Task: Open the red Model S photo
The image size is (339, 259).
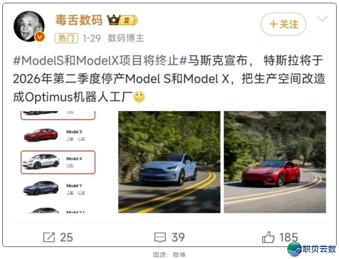Action: pyautogui.click(x=275, y=162)
